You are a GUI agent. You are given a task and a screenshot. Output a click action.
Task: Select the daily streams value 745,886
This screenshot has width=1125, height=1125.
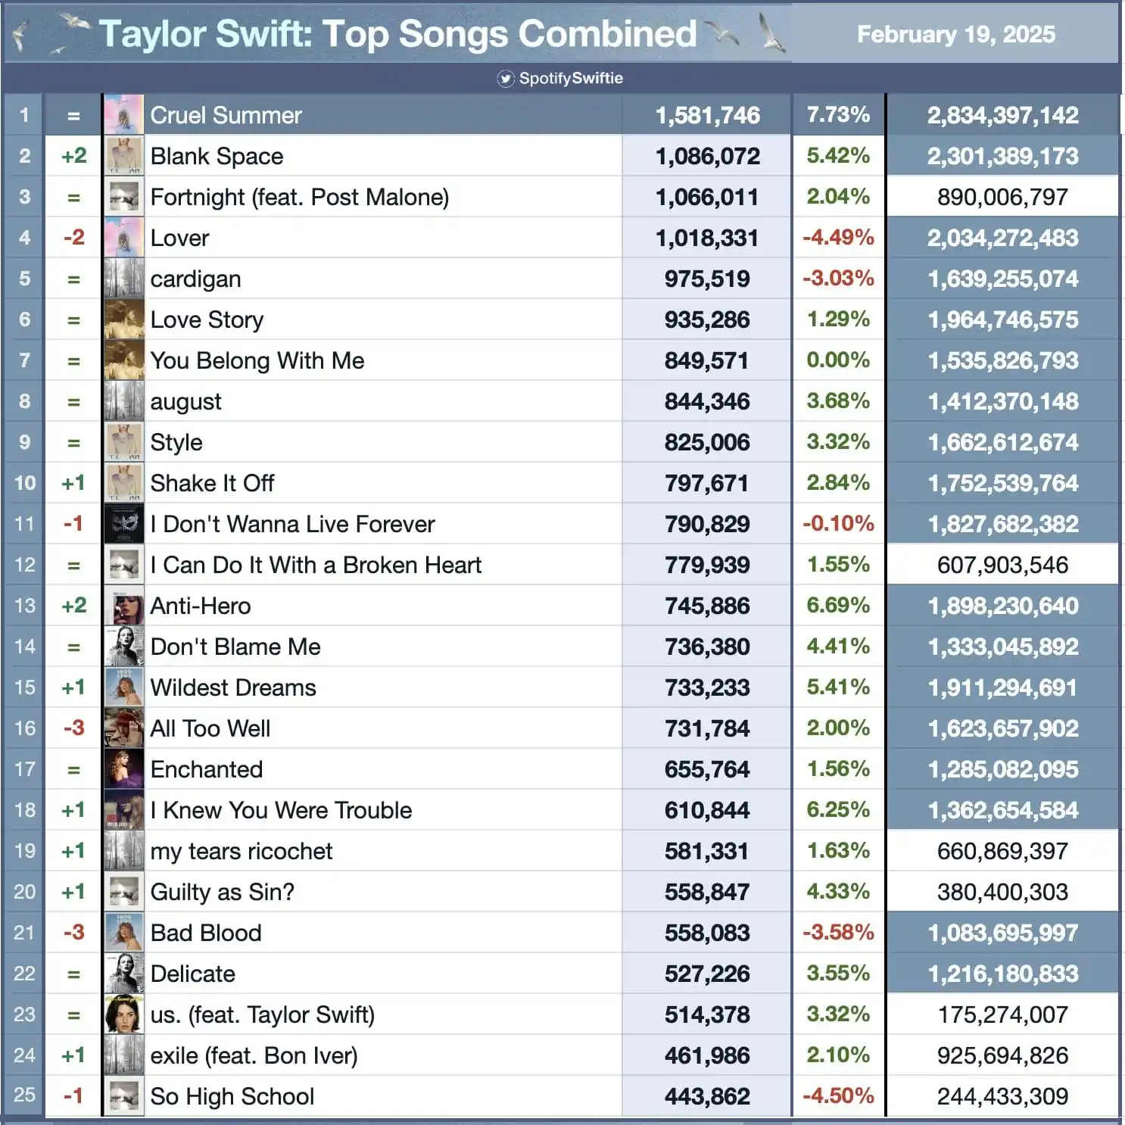pos(707,606)
